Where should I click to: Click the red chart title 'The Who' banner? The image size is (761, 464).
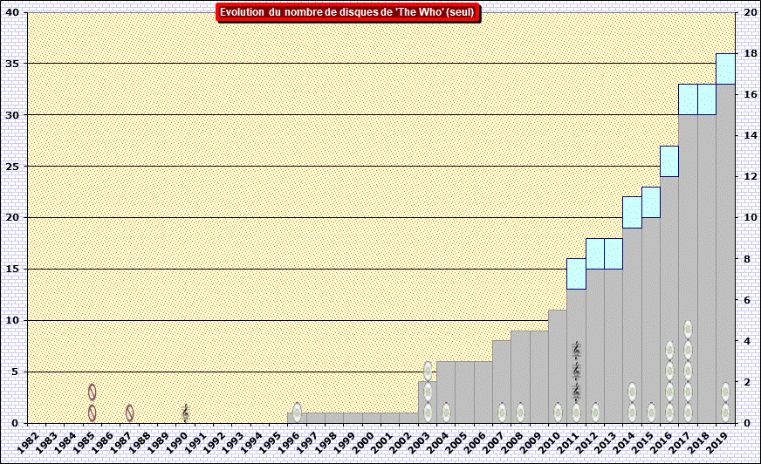pyautogui.click(x=346, y=12)
